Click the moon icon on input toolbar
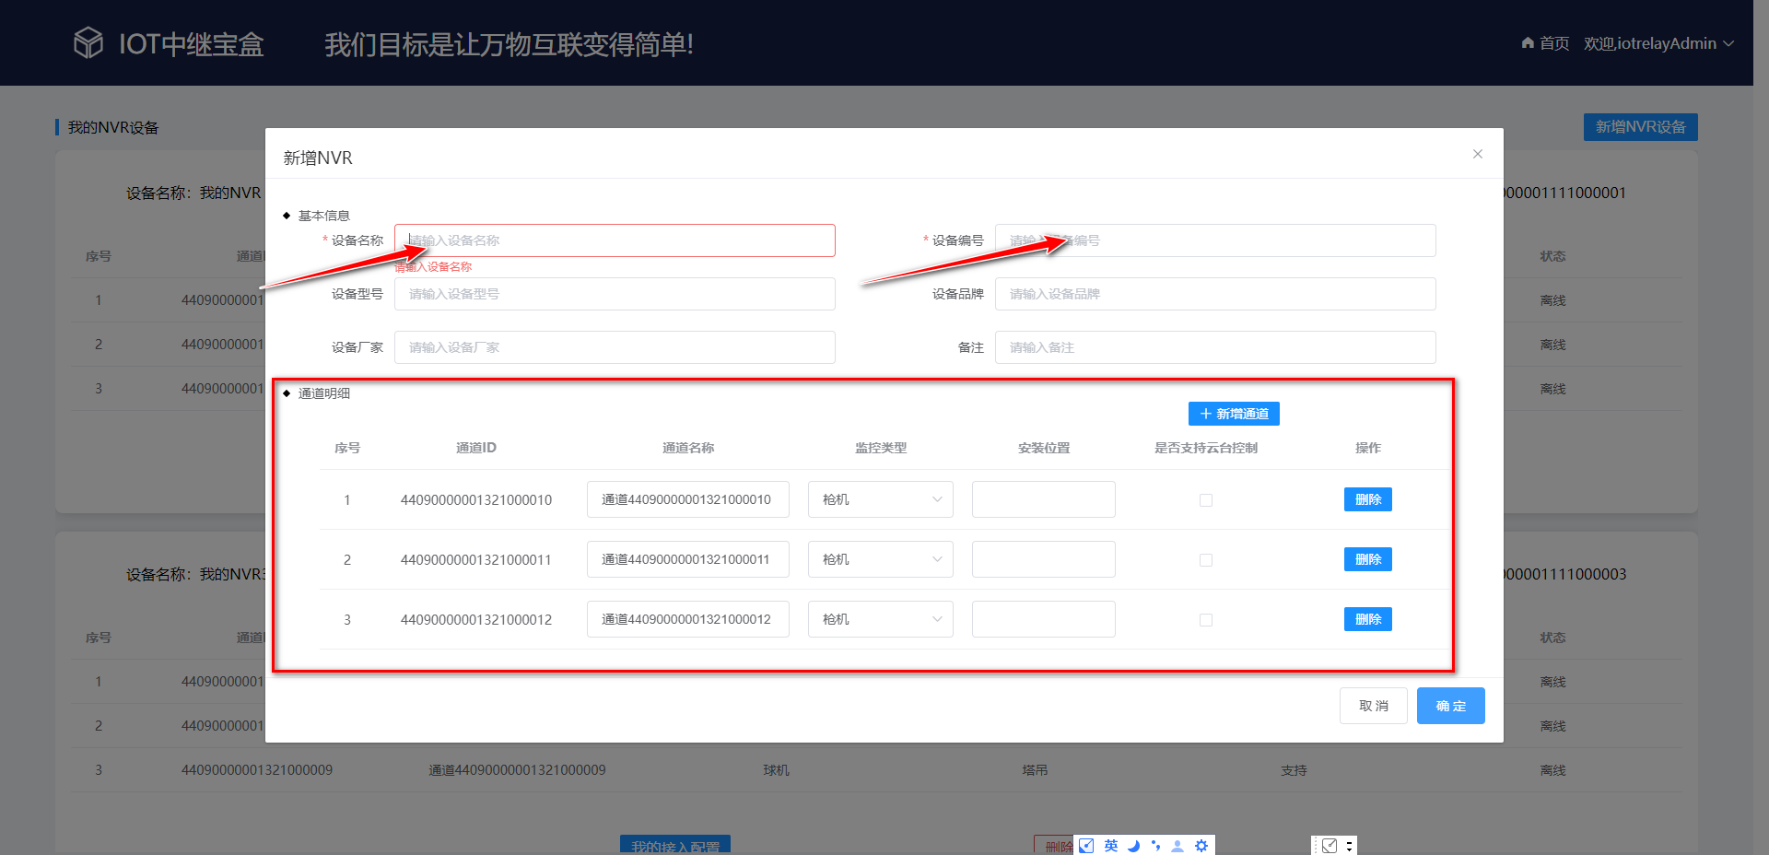1769x855 pixels. (x=1133, y=846)
